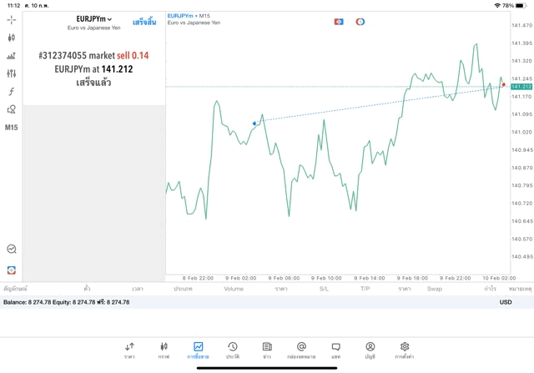Open the บัญชี accounts tab
This screenshot has height=373, width=534.
(370, 350)
